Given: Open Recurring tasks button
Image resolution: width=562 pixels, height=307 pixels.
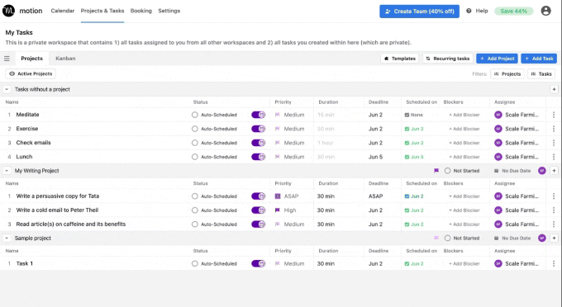Looking at the screenshot, I should pos(448,59).
